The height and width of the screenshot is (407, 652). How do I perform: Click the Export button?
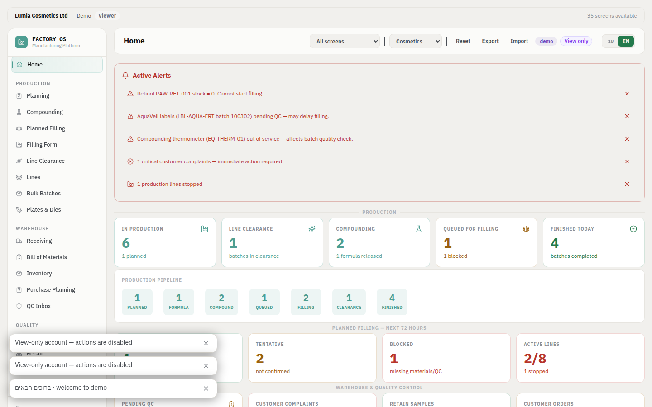pos(490,41)
